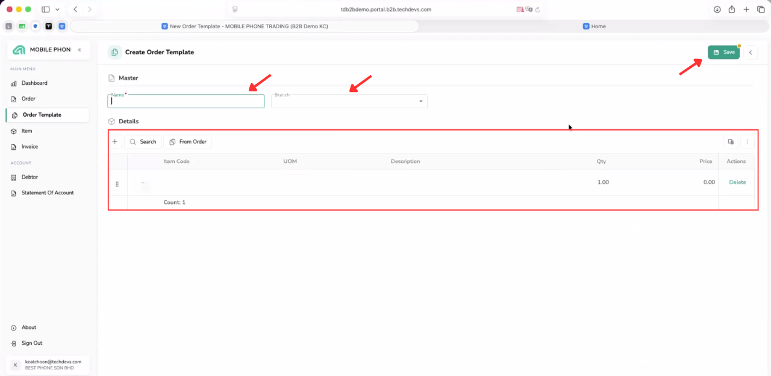
Task: Click the Qty cell showing 1.00
Action: 602,182
